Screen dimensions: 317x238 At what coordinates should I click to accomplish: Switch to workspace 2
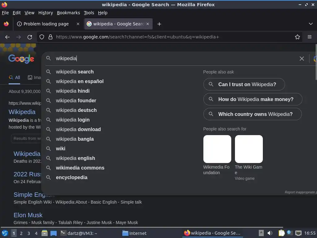tap(21, 233)
